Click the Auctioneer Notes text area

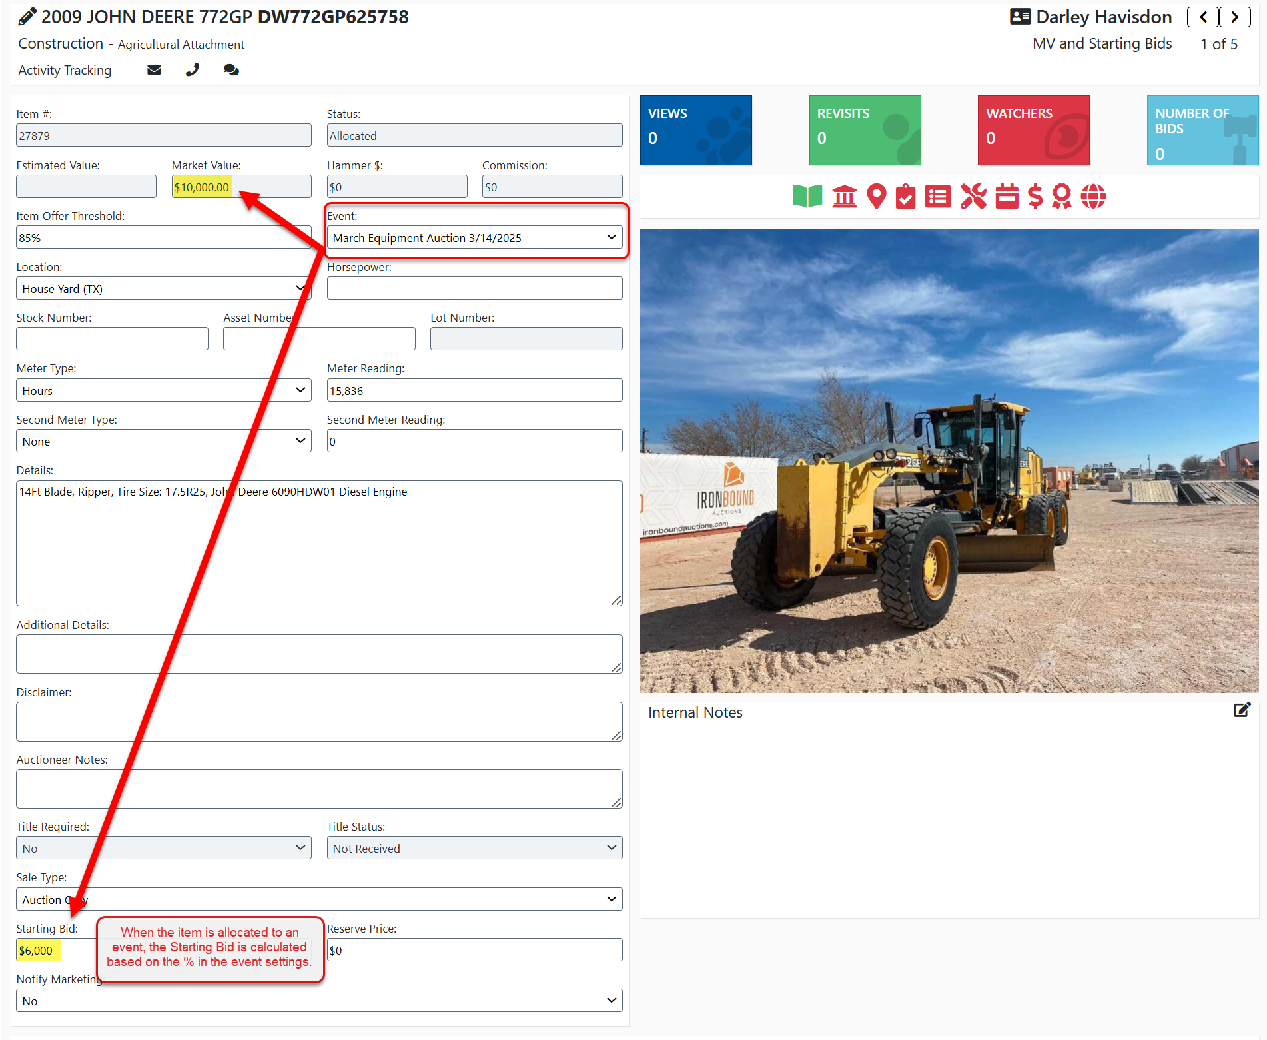coord(319,789)
